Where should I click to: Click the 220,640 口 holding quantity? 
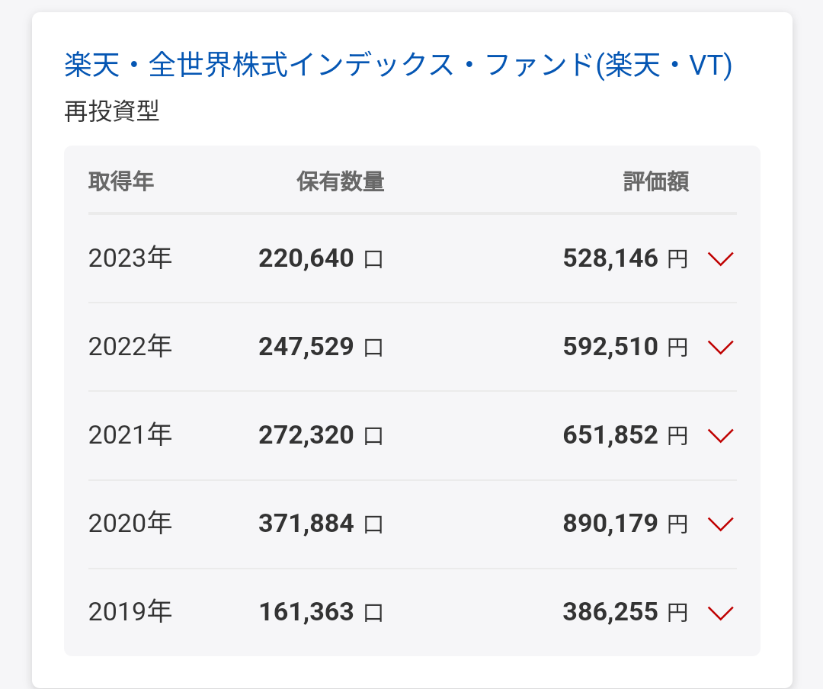pyautogui.click(x=321, y=258)
